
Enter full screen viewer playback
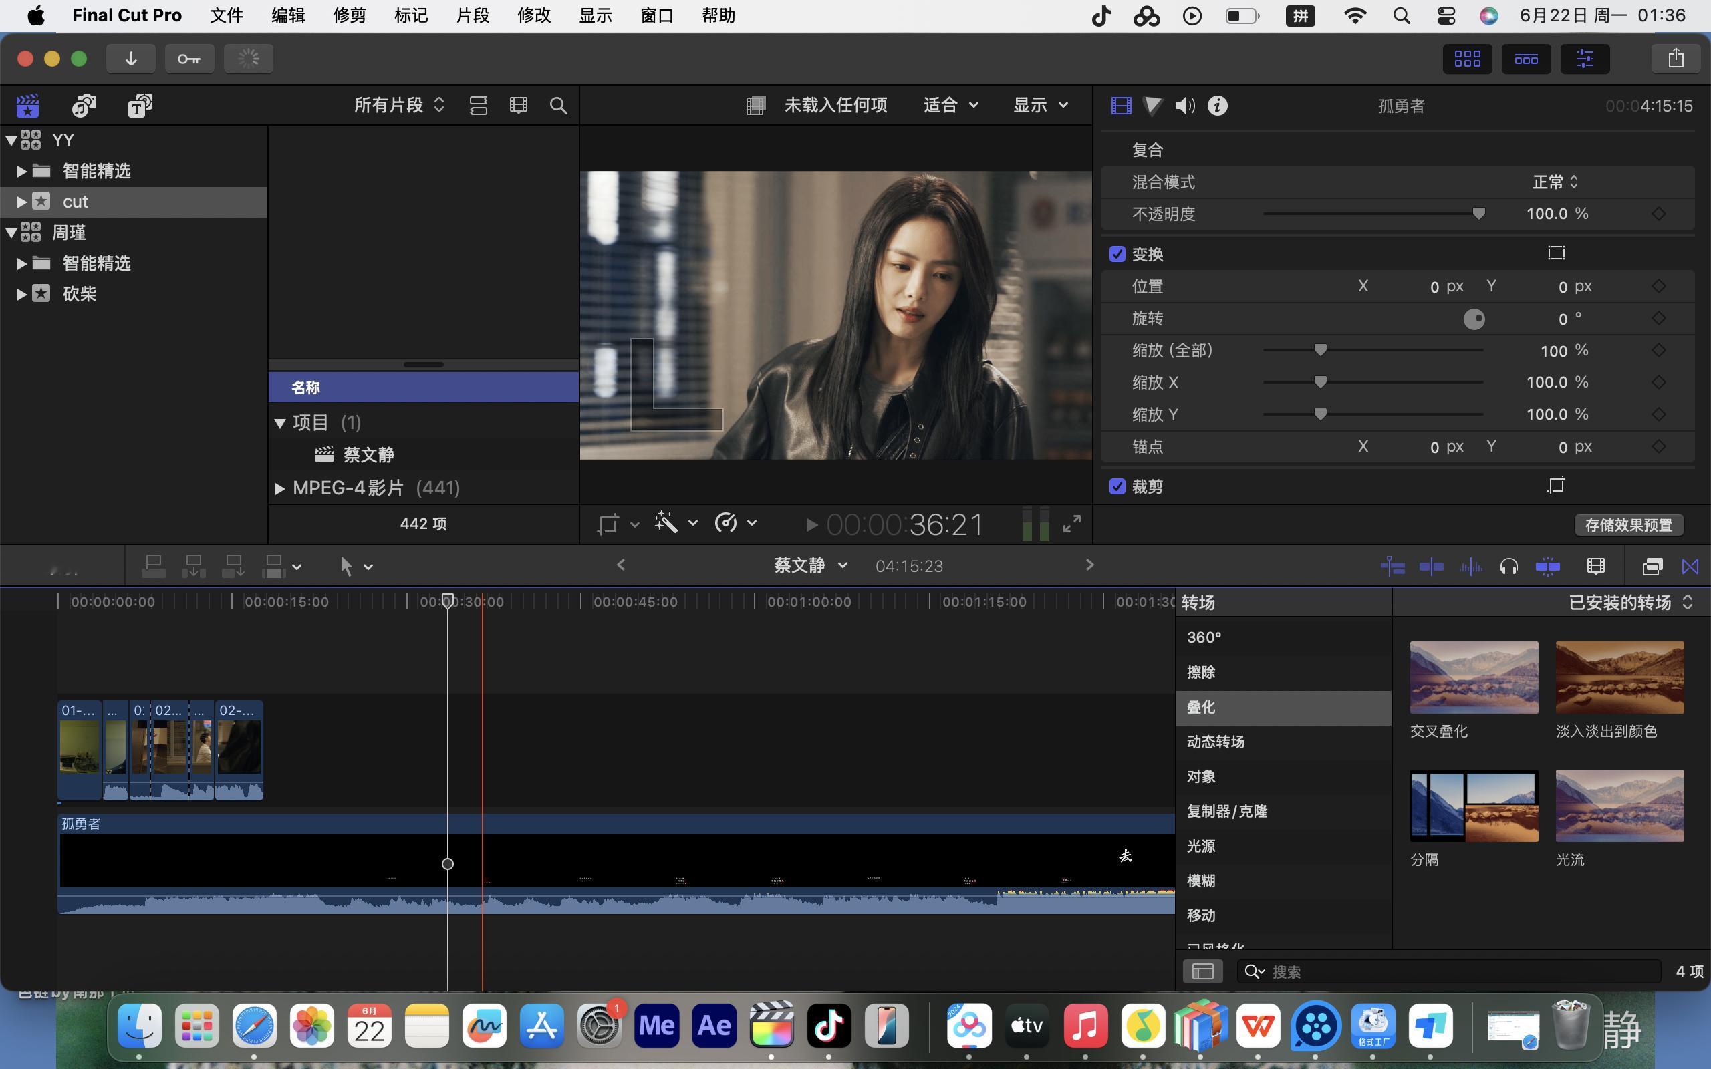click(1072, 524)
